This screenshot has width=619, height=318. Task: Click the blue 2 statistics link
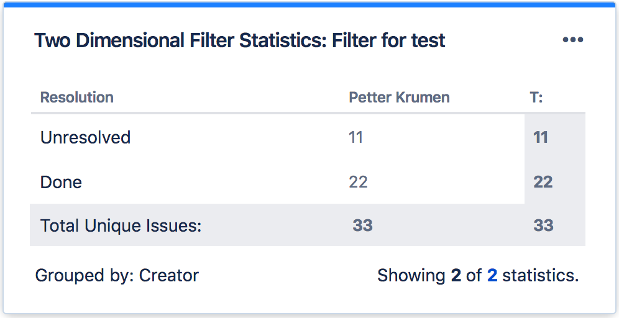(492, 275)
